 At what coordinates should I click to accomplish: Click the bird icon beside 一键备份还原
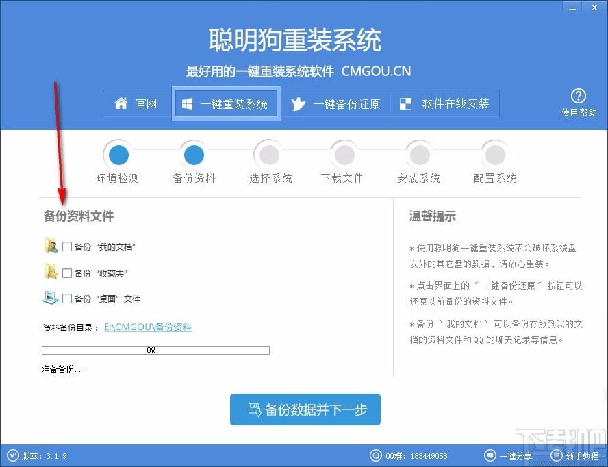pyautogui.click(x=299, y=104)
